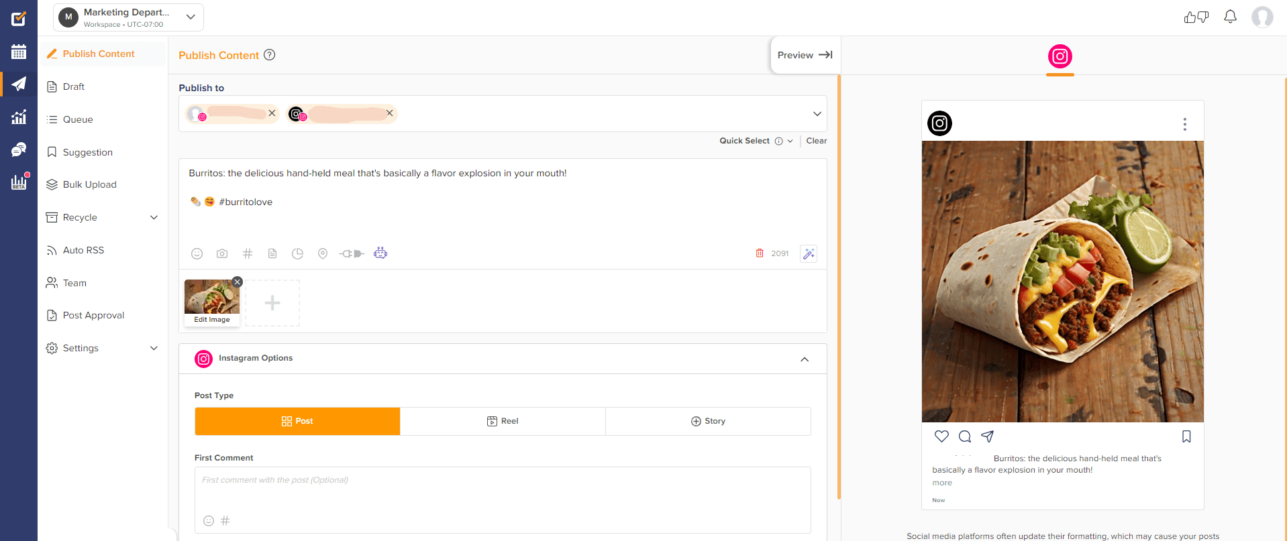Click the Clear link
This screenshot has height=541, width=1287.
click(817, 141)
